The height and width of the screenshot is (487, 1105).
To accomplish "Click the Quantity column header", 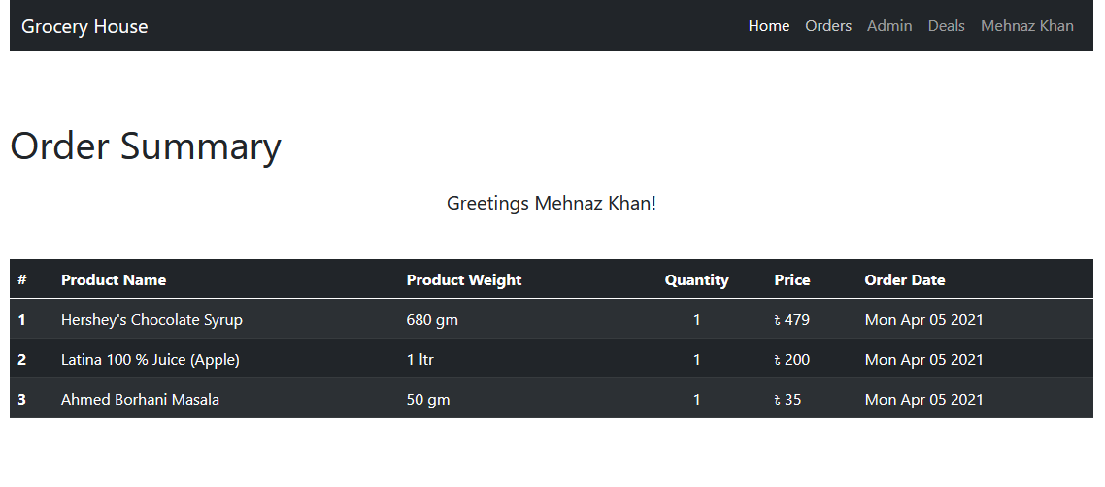I will 696,280.
